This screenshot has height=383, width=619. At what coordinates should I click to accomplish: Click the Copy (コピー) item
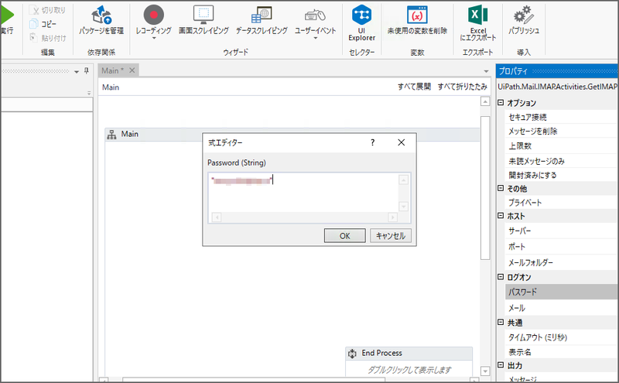[x=43, y=24]
